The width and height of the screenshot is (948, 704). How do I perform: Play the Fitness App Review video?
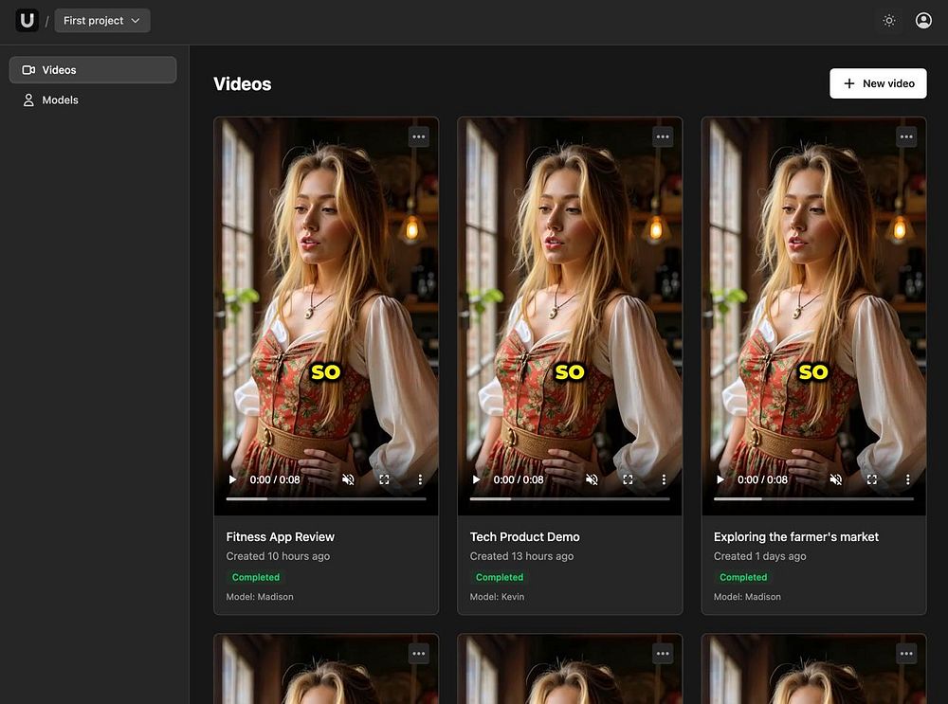(233, 479)
